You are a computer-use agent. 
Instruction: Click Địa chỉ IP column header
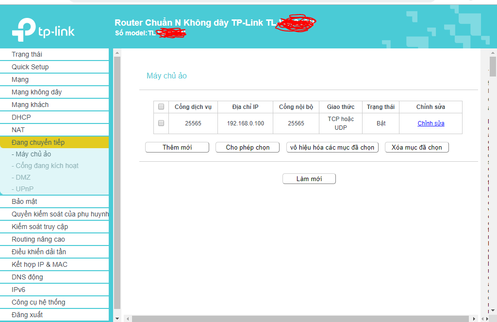pyautogui.click(x=245, y=107)
